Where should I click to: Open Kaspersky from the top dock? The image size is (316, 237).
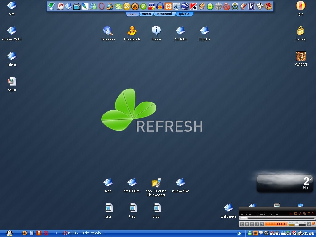(193, 6)
